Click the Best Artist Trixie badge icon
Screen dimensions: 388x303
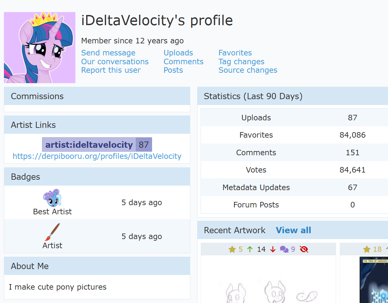pos(52,198)
